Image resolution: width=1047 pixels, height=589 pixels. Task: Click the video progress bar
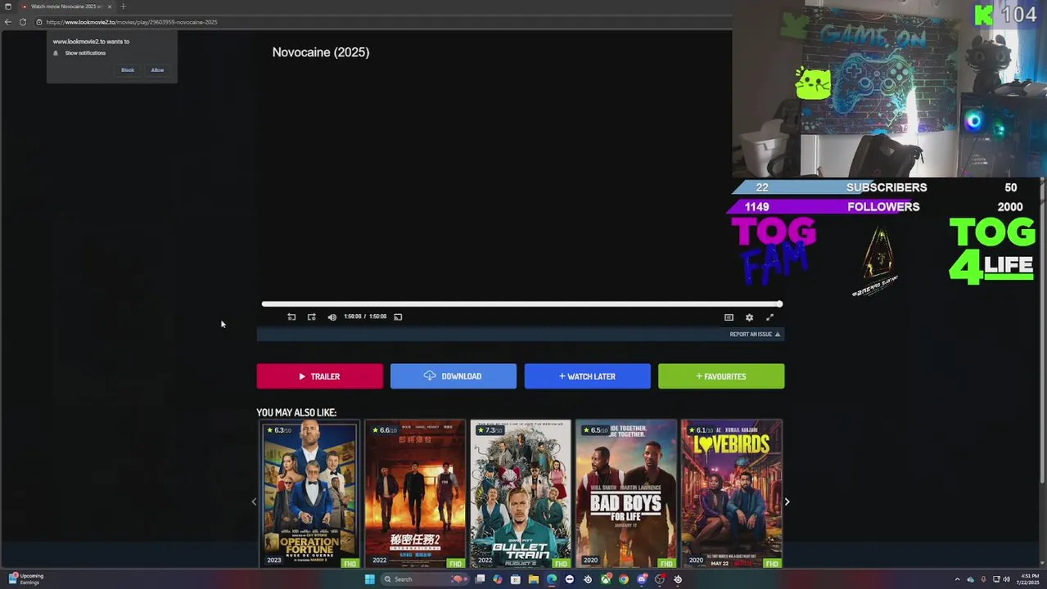pos(521,304)
